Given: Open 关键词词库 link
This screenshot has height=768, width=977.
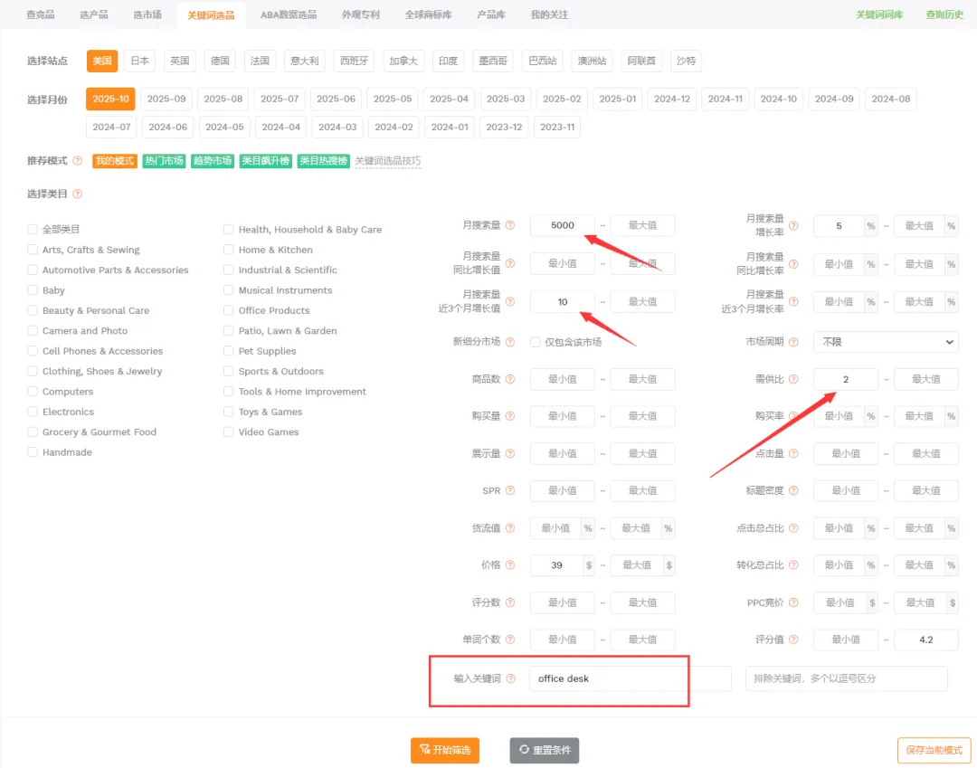Looking at the screenshot, I should coord(879,14).
